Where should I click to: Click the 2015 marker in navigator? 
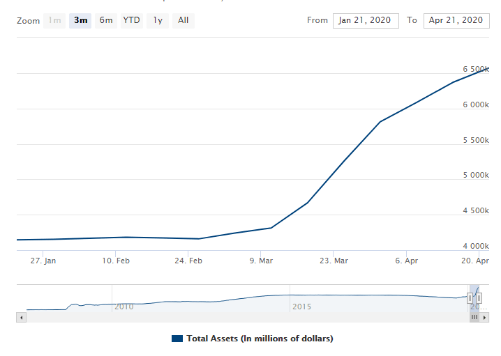(x=301, y=307)
